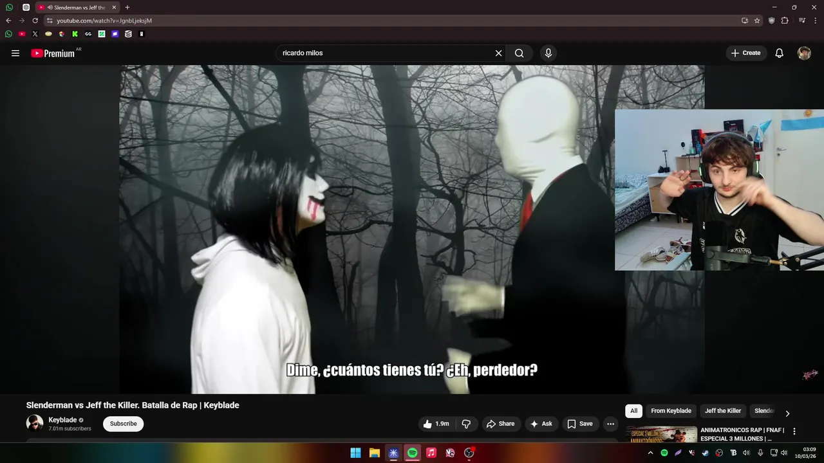824x463 pixels.
Task: Open the YouTube bookmark
Action: (x=22, y=33)
